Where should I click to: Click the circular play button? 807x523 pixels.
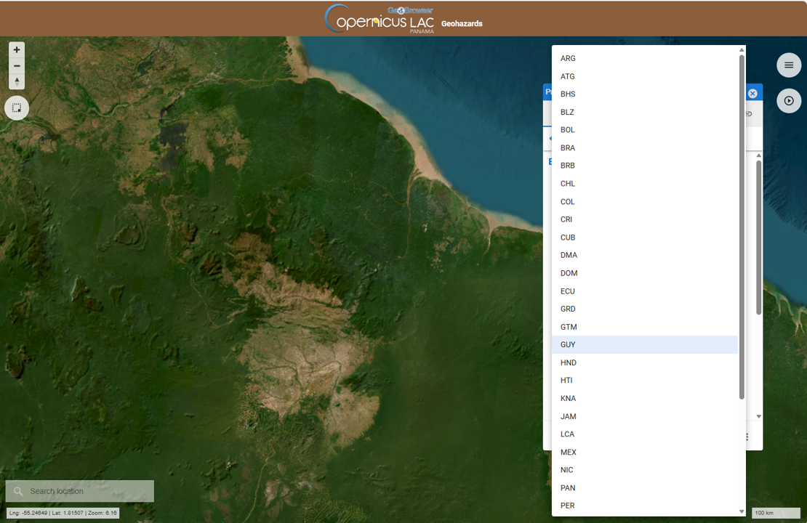[x=789, y=101]
